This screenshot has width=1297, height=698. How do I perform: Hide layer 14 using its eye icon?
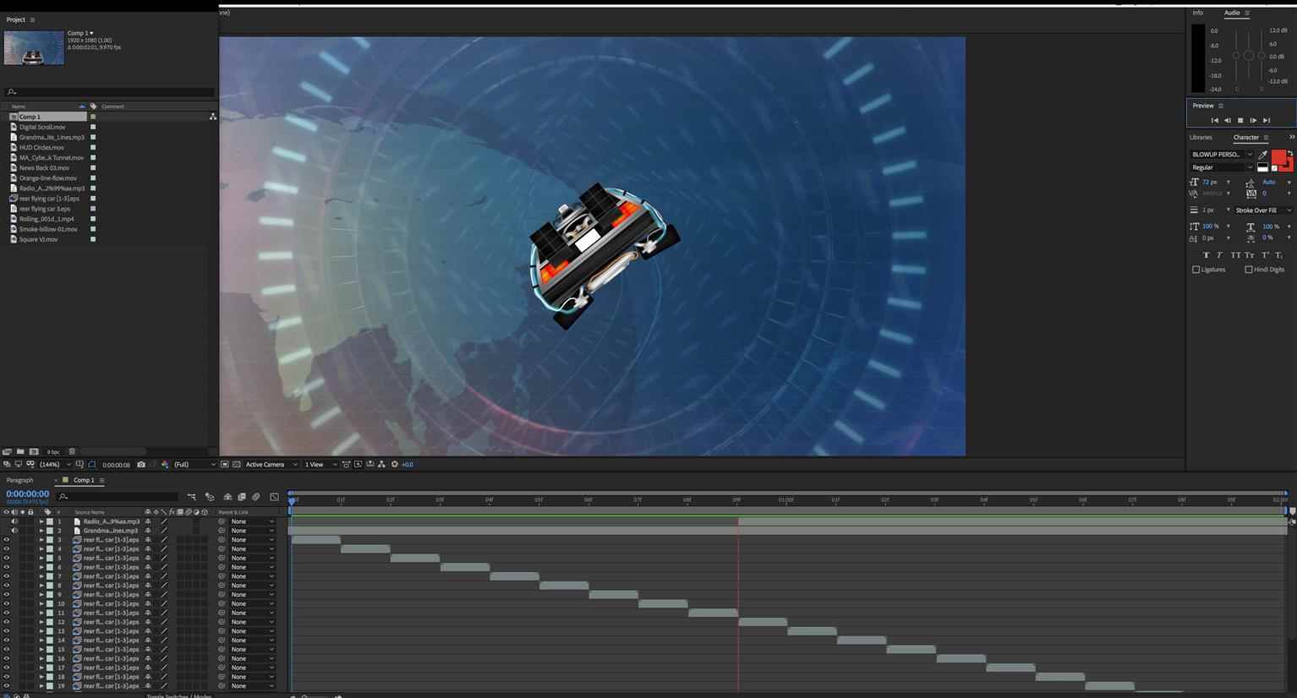click(x=7, y=640)
